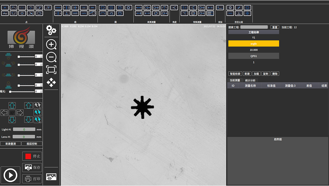This screenshot has width=329, height=186.
Task: Select the single point (plus) tool
Action: (5, 8)
